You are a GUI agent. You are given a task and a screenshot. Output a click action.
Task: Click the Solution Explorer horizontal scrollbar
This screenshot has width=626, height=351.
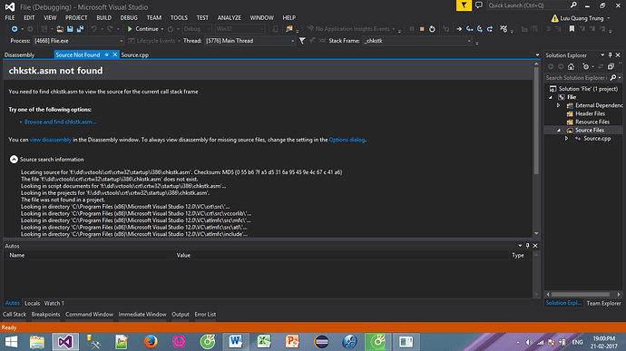[x=582, y=294]
